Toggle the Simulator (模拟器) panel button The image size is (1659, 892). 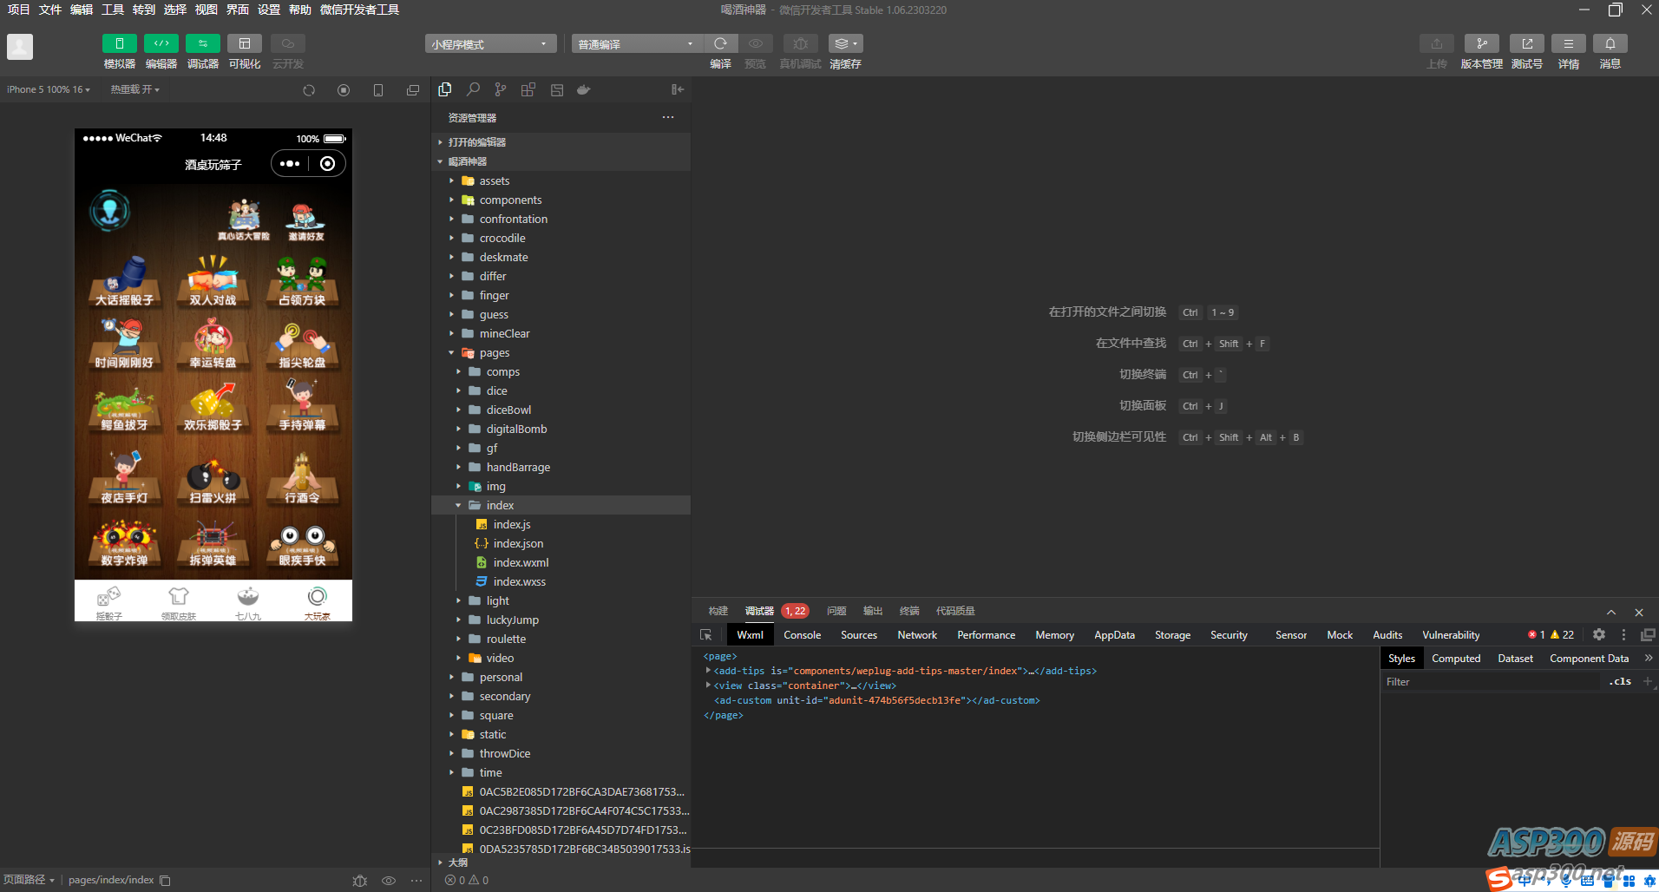pyautogui.click(x=120, y=43)
